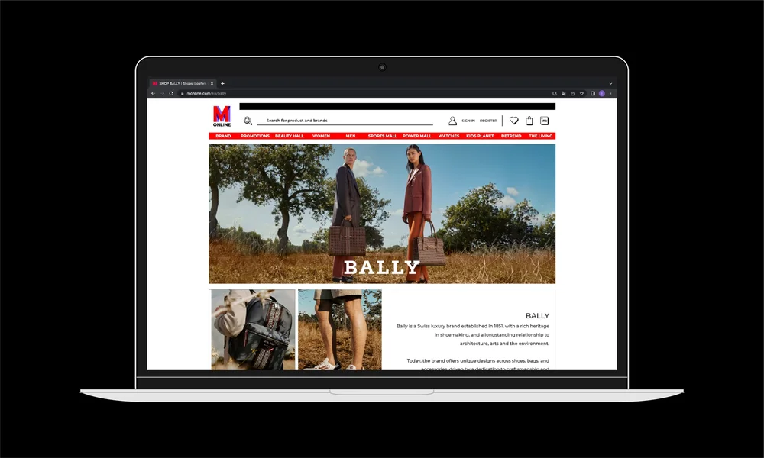Bookmark page with star icon
This screenshot has height=458, width=764.
(581, 93)
